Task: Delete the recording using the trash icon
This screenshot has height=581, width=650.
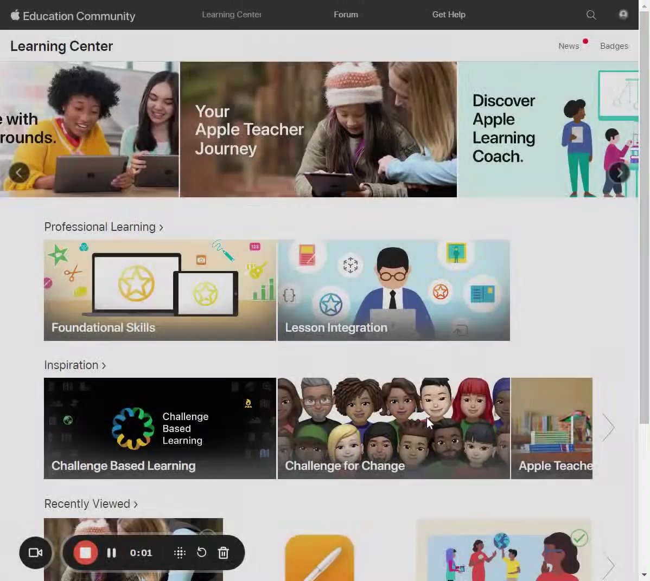Action: click(224, 552)
